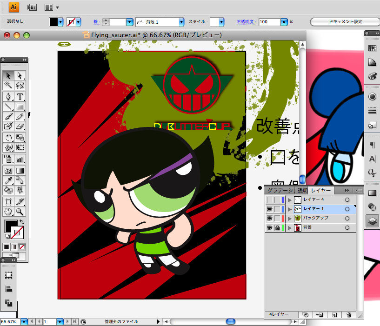Viewport: 380px width, 326px height.
Task: Open stroke color dropdown in control bar
Action: 78,22
